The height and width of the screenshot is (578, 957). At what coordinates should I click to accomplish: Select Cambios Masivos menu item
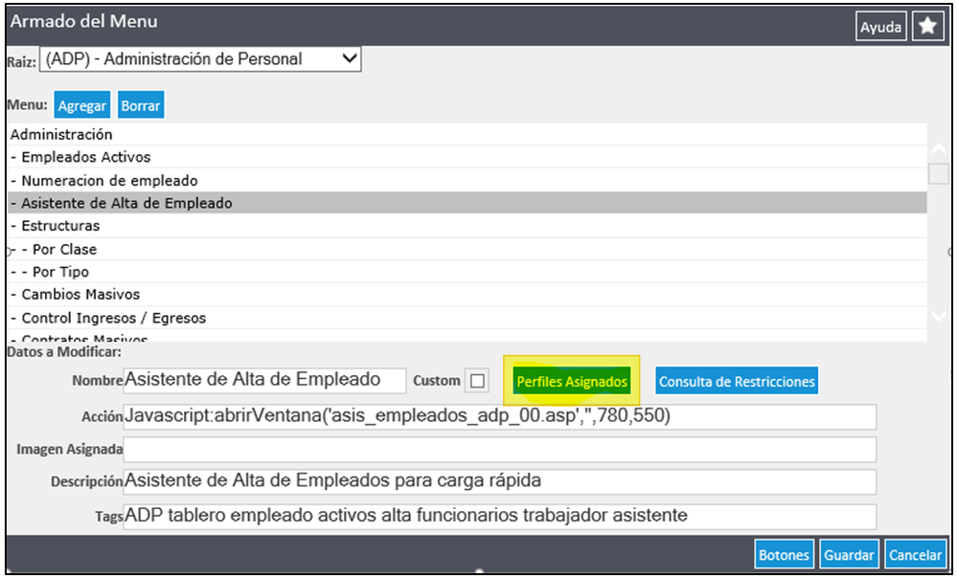point(80,295)
